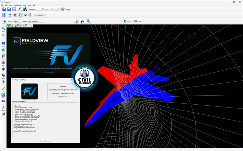Click the 'Windows x64' text in the About dialog
This screenshot has height=151, width=243.
coord(63,97)
